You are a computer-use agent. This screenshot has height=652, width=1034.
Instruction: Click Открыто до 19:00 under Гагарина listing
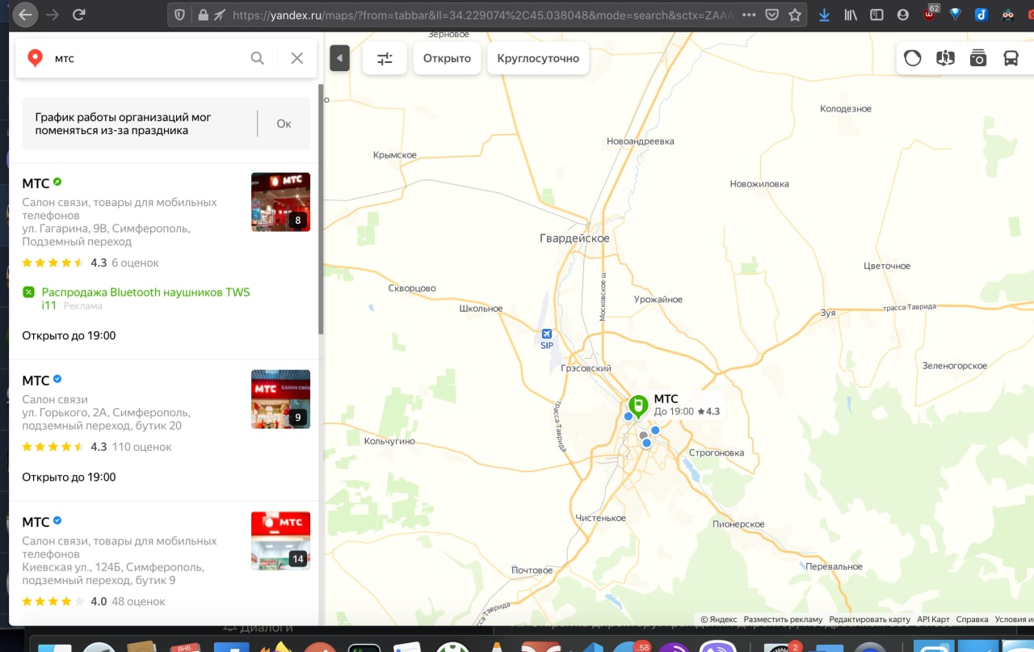coord(69,335)
